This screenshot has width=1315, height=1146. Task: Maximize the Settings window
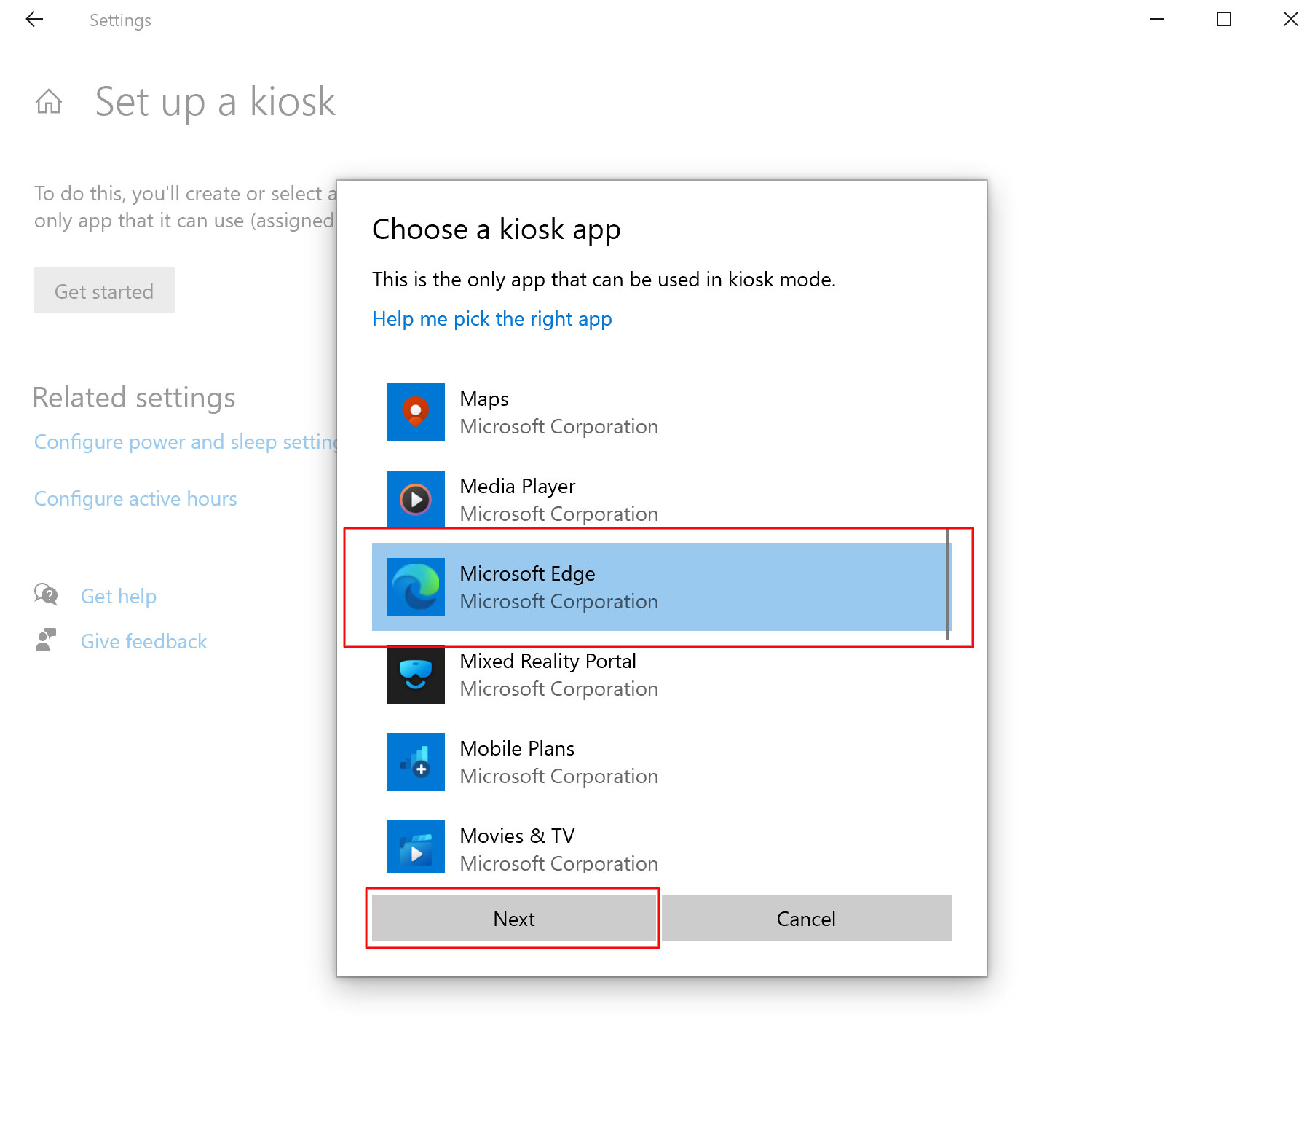[x=1224, y=20]
